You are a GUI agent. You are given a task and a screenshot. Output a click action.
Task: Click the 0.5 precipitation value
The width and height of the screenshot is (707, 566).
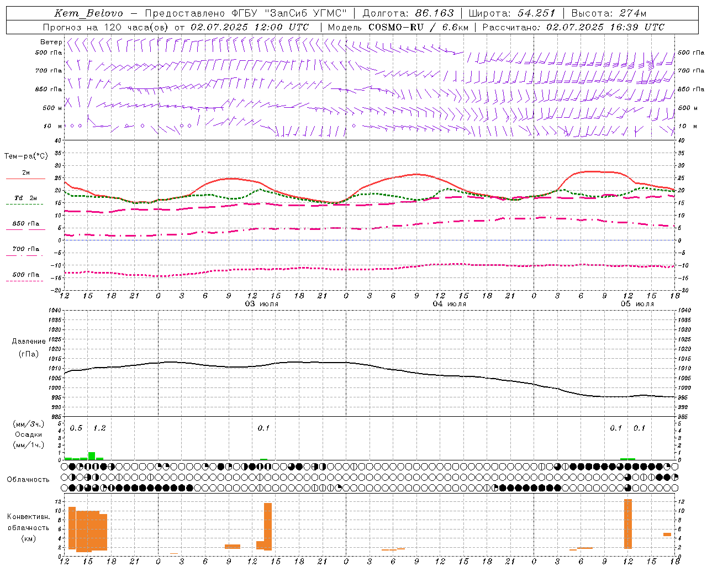pos(76,428)
